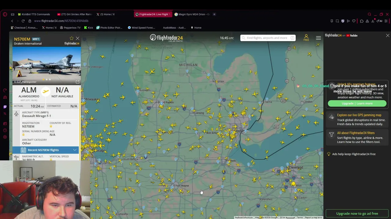Expand Recent N570EM flights section
The image size is (391, 219).
[46, 150]
